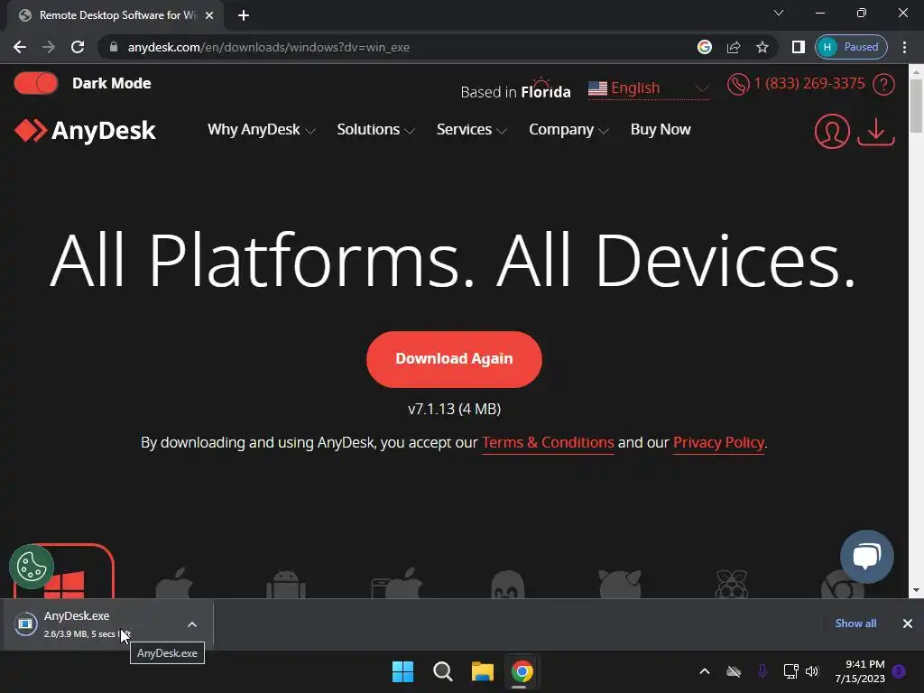Image resolution: width=924 pixels, height=693 pixels.
Task: Select the Chrome OS platform icon
Action: click(843, 585)
